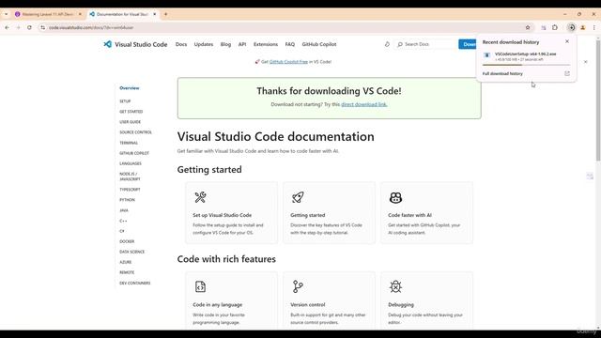Click the Code faster with AI Copilot icon

(x=395, y=197)
